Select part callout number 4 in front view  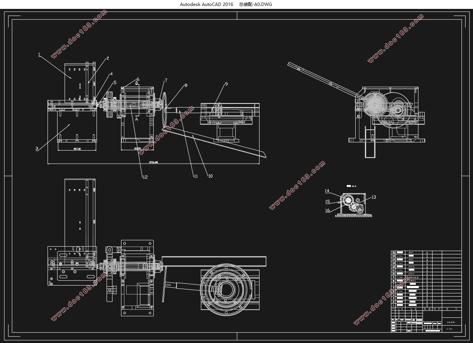[x=111, y=75]
